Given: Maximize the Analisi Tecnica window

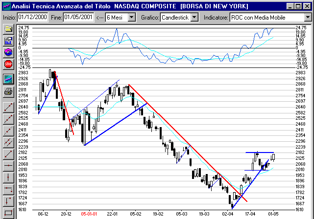Looking at the screenshot, I should click(298, 6).
